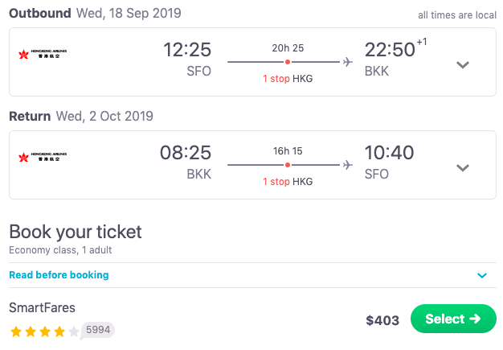
Task: Open the 5994 reviews count bubble
Action: point(99,329)
